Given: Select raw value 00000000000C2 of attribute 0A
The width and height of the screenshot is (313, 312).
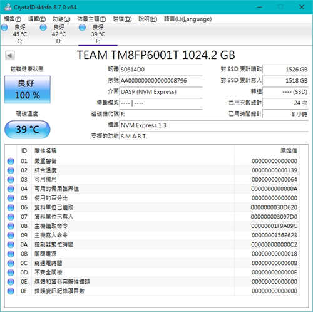Looking at the screenshot, I should click(x=274, y=244).
